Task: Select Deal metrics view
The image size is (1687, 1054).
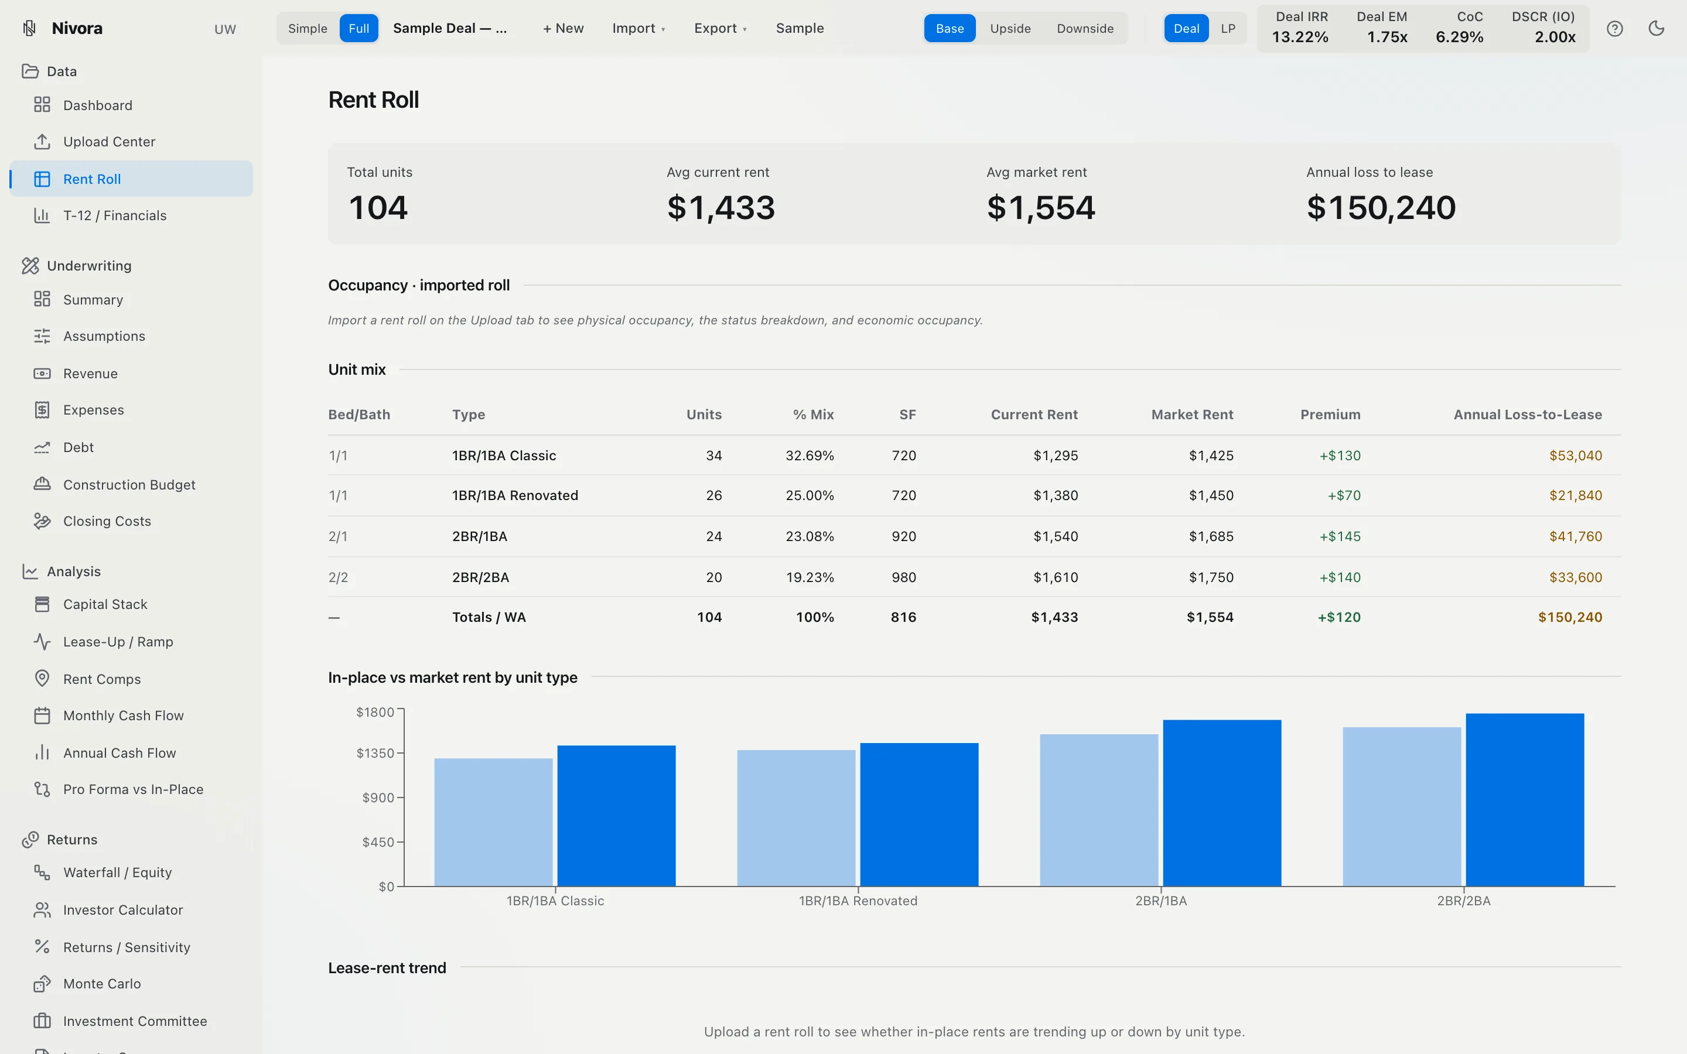Action: point(1186,29)
